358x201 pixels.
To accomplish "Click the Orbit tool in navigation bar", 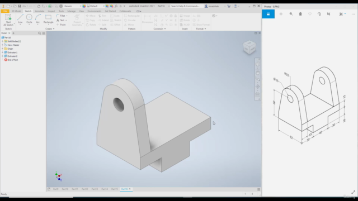I will point(257,87).
